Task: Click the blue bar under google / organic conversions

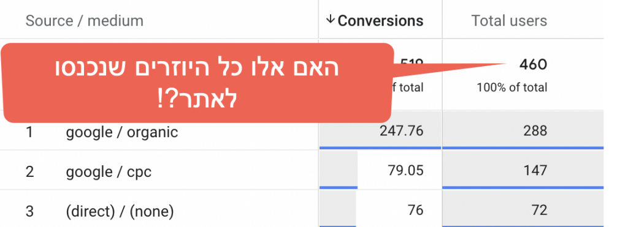Action: [380, 148]
